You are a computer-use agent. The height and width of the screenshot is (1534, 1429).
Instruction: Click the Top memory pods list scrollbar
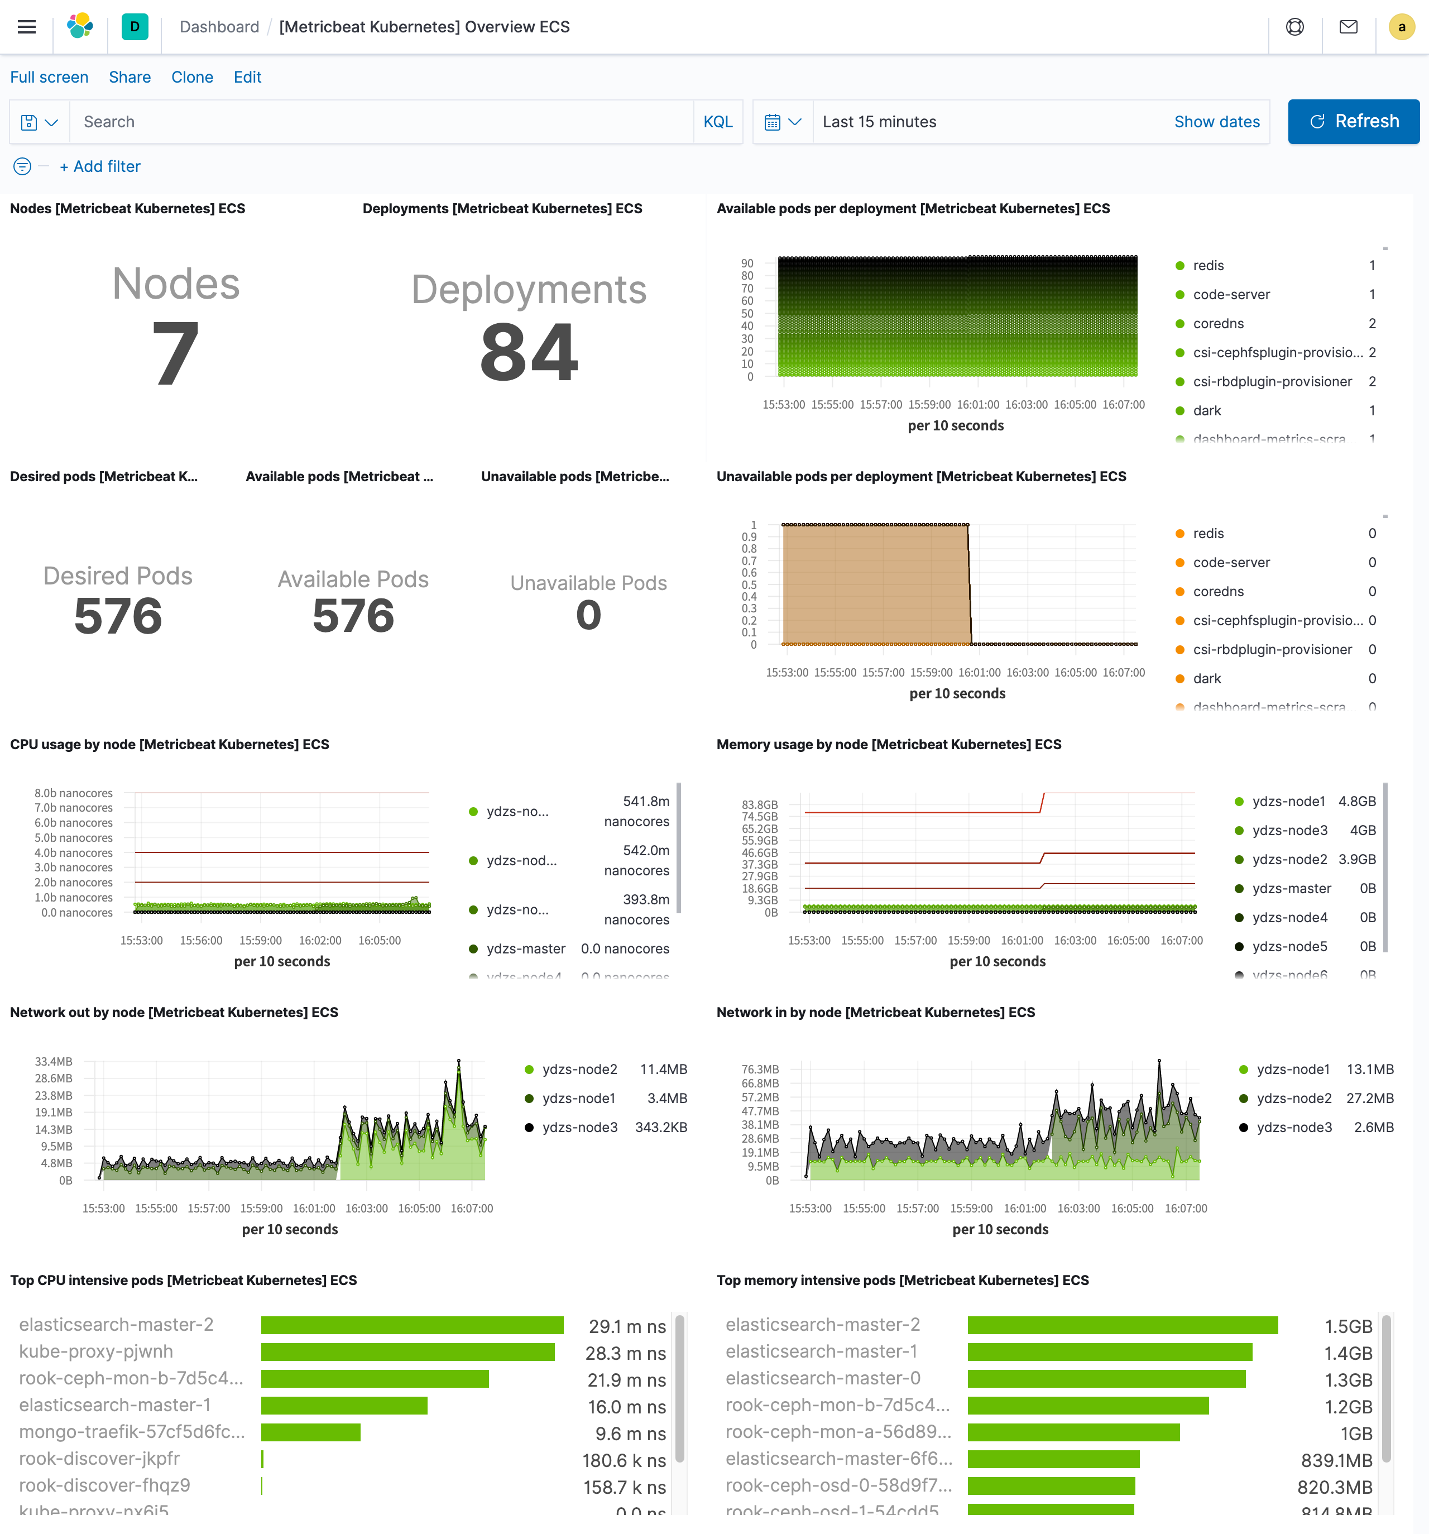[1387, 1389]
